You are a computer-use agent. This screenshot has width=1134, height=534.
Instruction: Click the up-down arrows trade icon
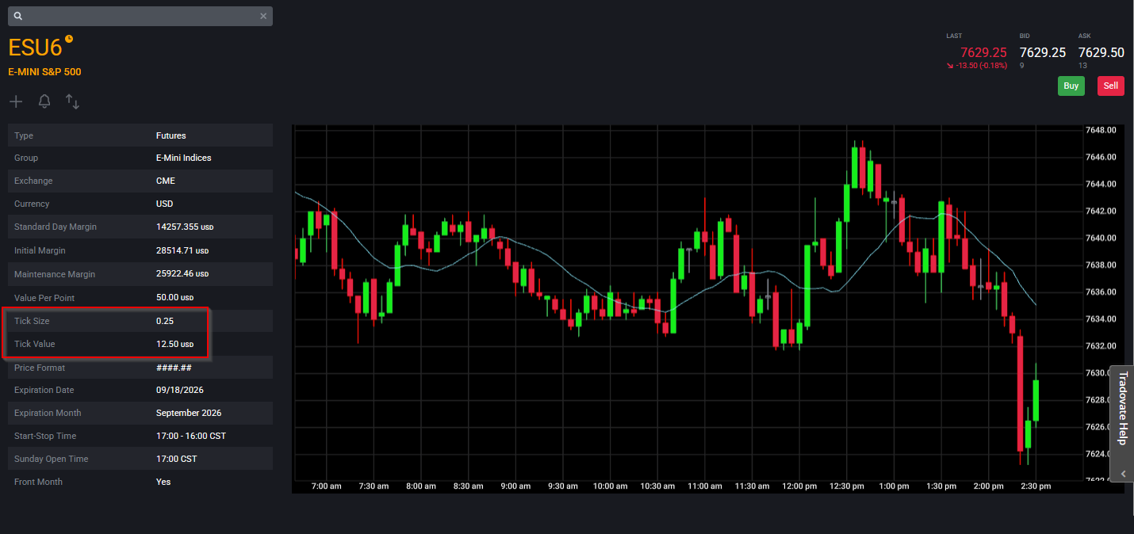point(72,101)
